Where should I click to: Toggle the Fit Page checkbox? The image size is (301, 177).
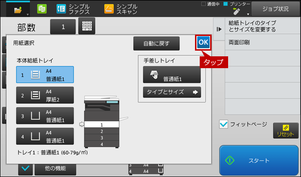pyautogui.click(x=224, y=124)
